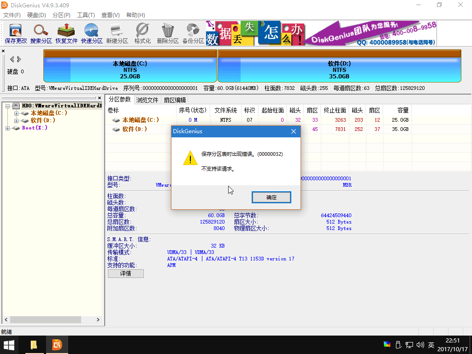Expand the 软件(D:) tree node
Image resolution: width=472 pixels, height=354 pixels.
[17, 121]
